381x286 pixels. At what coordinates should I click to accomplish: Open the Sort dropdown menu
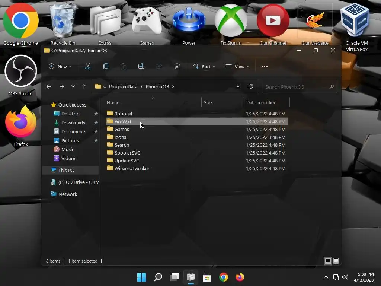(x=204, y=66)
